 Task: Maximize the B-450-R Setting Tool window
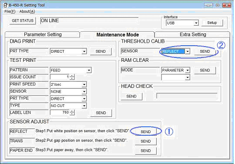(x=218, y=5)
